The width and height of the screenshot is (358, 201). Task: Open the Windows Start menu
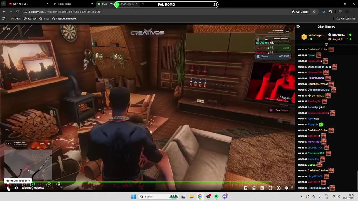point(133,197)
